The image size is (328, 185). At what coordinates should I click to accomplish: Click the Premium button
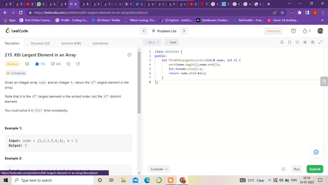tap(273, 31)
